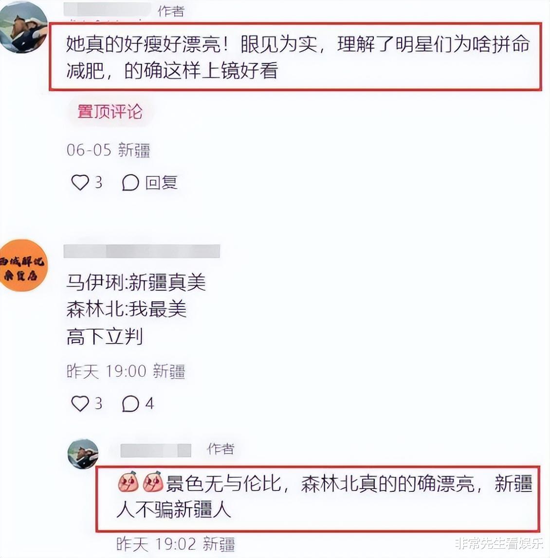Screen dimensions: 550x558
Task: Click the 昨天 19:00 新疆 timestamp
Action: pos(126,371)
